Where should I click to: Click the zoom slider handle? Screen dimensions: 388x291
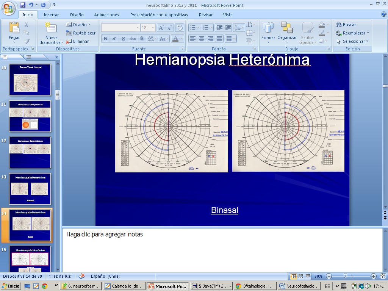coord(345,276)
